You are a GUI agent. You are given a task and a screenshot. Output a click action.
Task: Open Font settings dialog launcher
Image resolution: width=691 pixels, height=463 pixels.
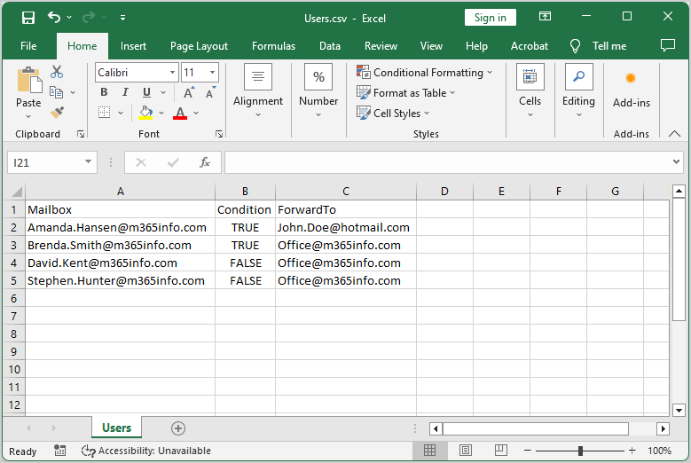[219, 134]
